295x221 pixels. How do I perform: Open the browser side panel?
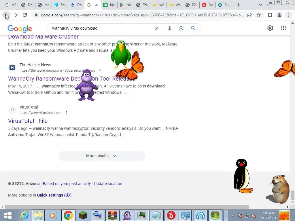(270, 15)
